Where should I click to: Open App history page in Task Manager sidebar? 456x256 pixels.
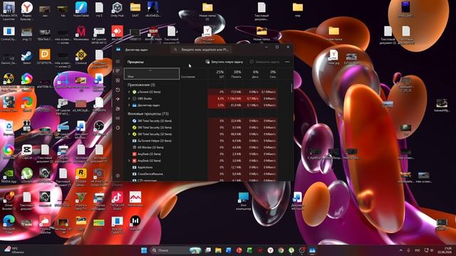pyautogui.click(x=118, y=90)
